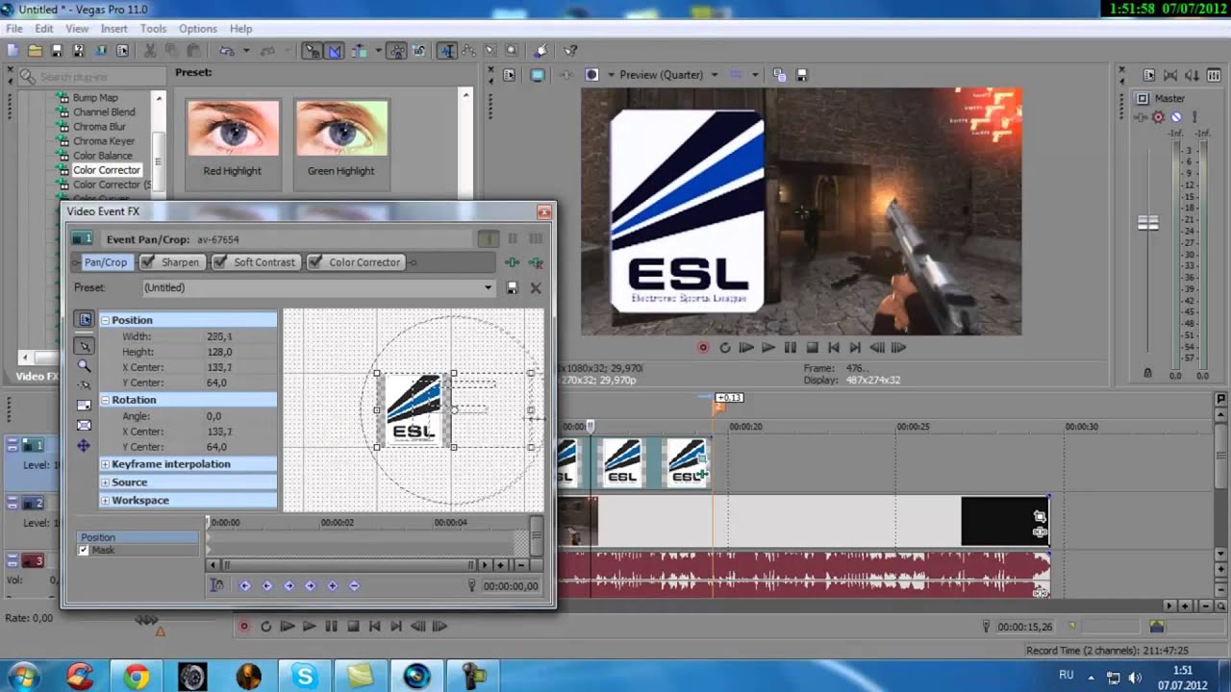Image resolution: width=1231 pixels, height=692 pixels.
Task: Select Color Corrector in the plug-in list
Action: (107, 170)
